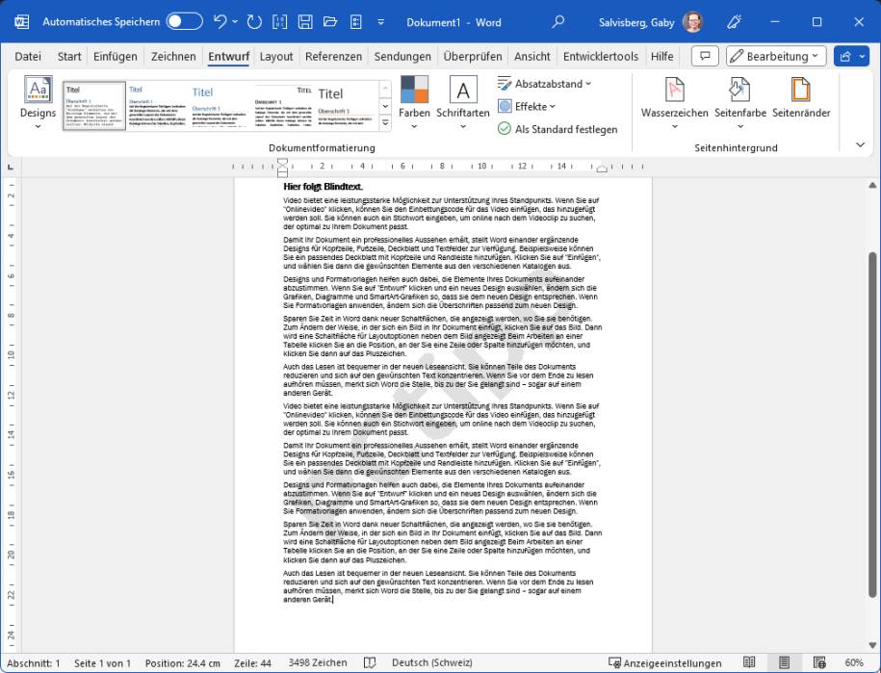Switch to the Einfügen ribbon tab
This screenshot has height=673, width=881.
click(x=115, y=56)
